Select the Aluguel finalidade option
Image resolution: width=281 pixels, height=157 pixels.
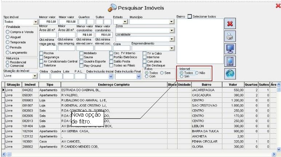click(7, 37)
